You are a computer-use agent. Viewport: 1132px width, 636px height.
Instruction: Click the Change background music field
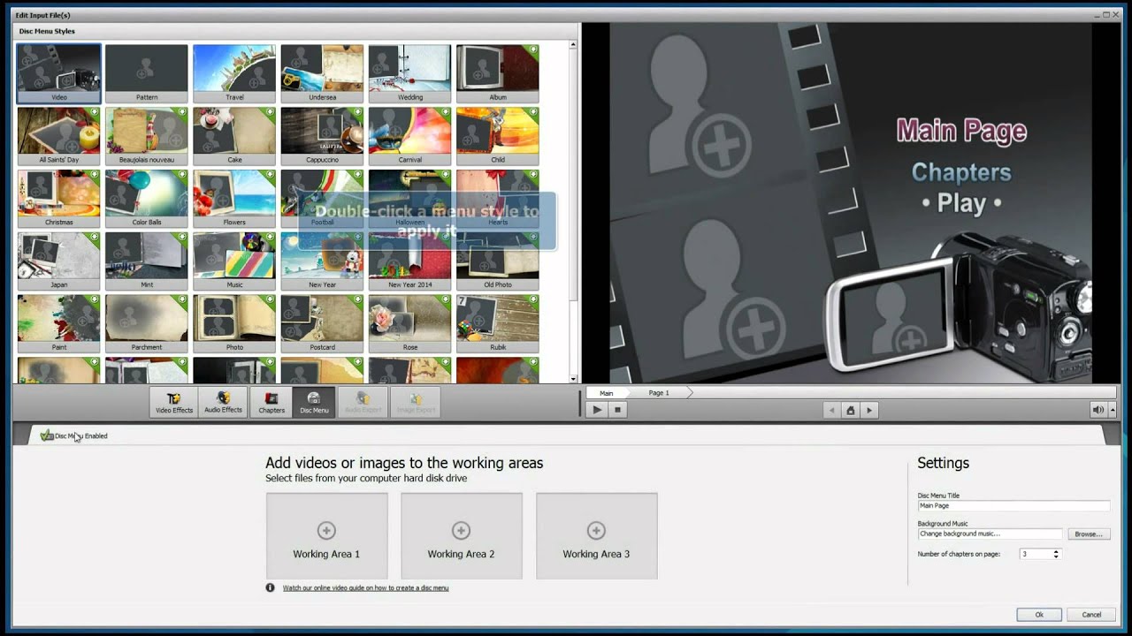[990, 534]
